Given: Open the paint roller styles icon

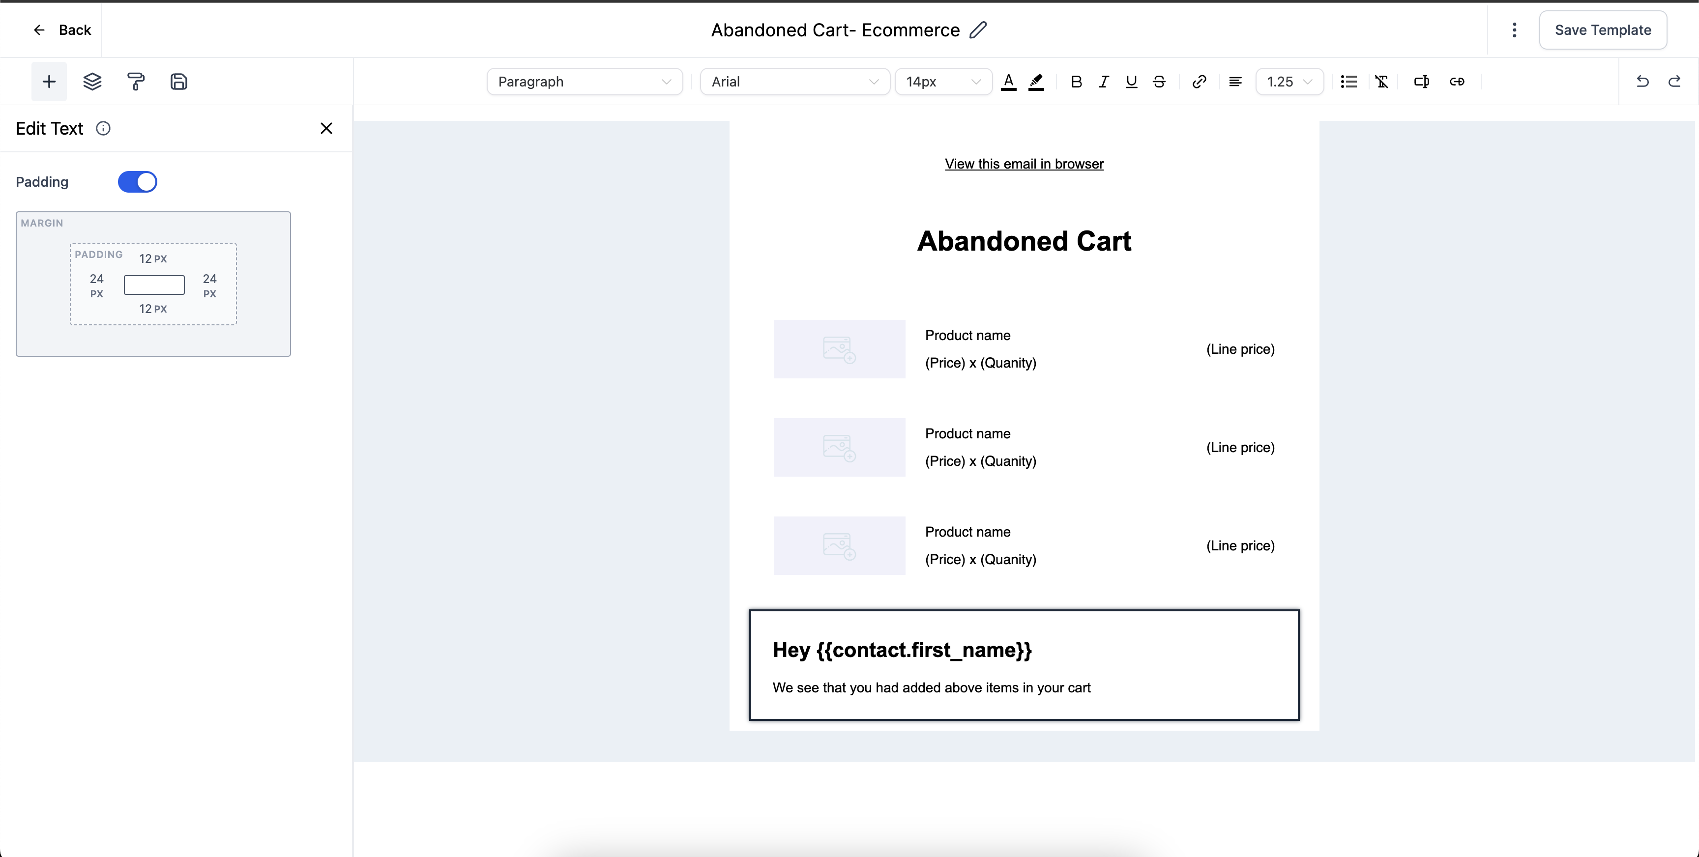Looking at the screenshot, I should [135, 82].
